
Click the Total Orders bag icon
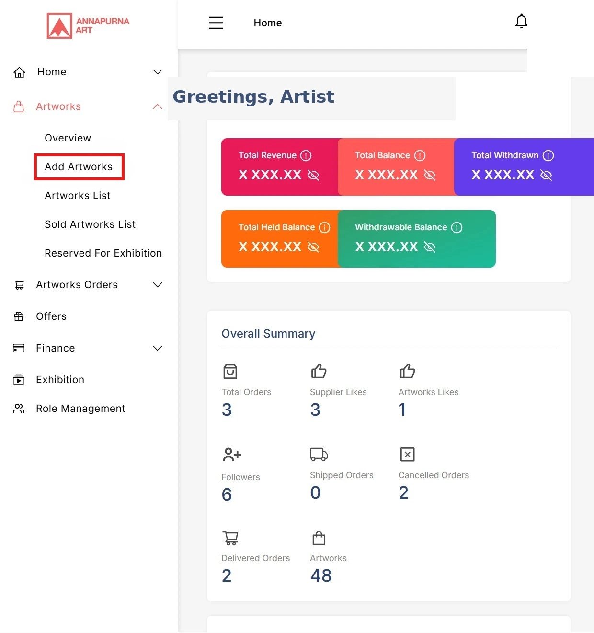230,372
